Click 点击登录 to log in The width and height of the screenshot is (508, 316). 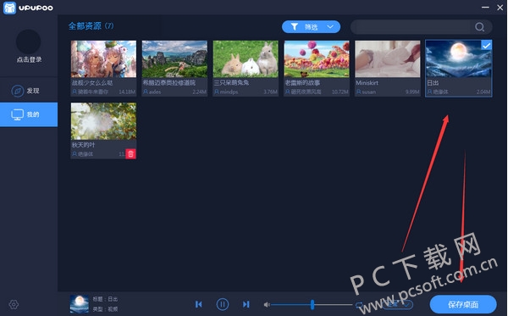(29, 59)
